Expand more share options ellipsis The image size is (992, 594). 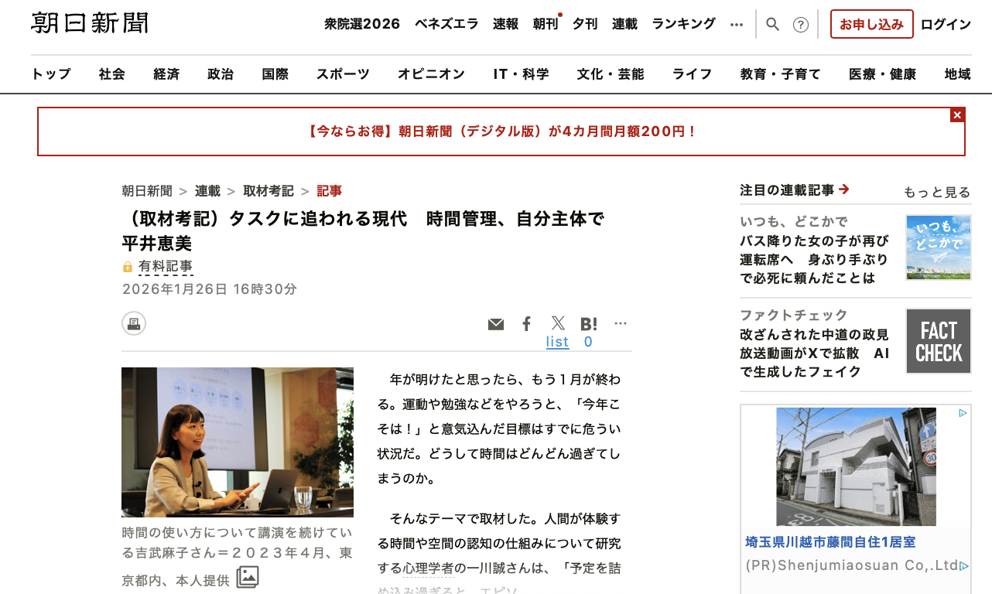(x=621, y=323)
